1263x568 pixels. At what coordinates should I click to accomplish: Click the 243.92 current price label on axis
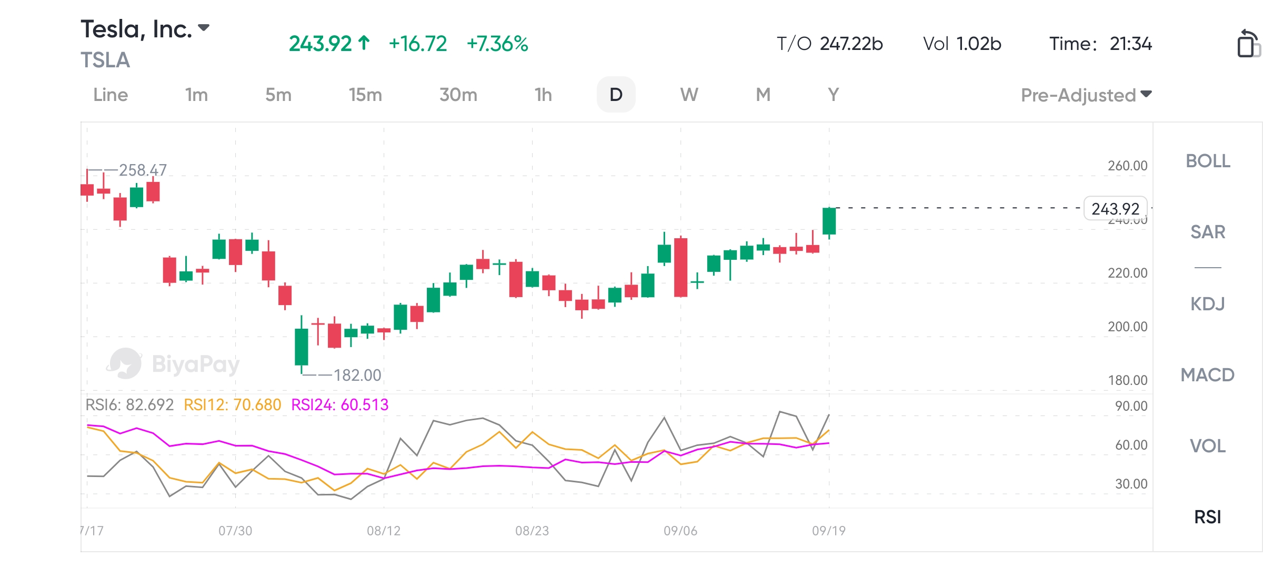[1115, 209]
